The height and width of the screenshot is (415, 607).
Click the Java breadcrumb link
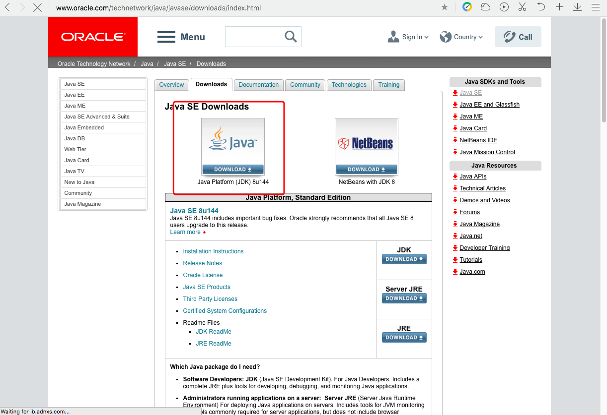point(147,64)
